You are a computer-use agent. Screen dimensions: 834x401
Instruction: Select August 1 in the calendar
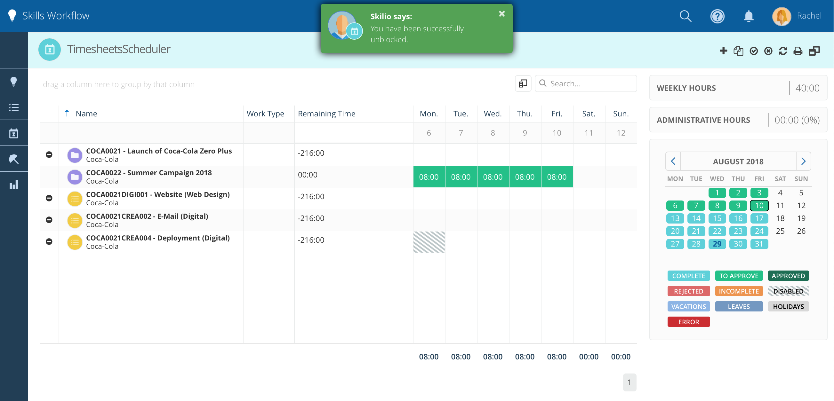(717, 193)
